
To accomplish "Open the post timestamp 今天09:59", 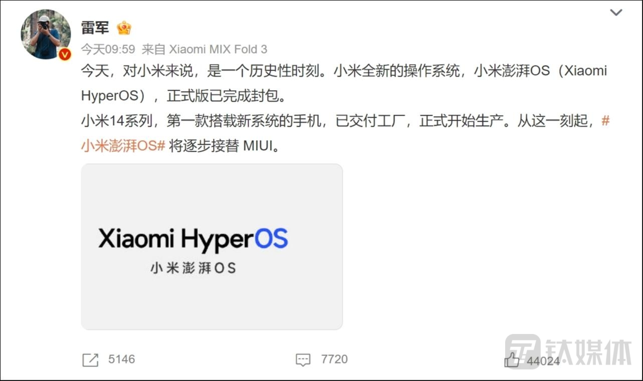I will click(108, 49).
